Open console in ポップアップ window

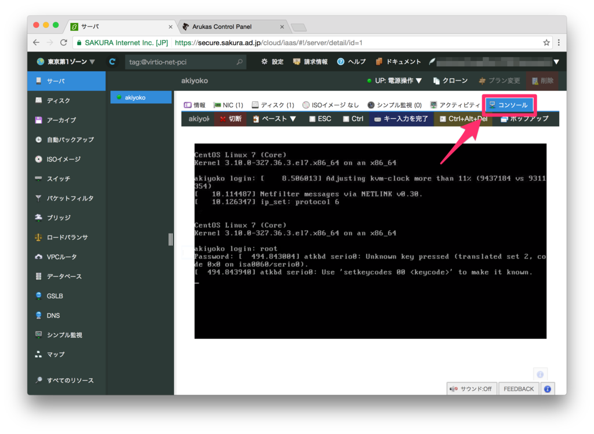524,119
